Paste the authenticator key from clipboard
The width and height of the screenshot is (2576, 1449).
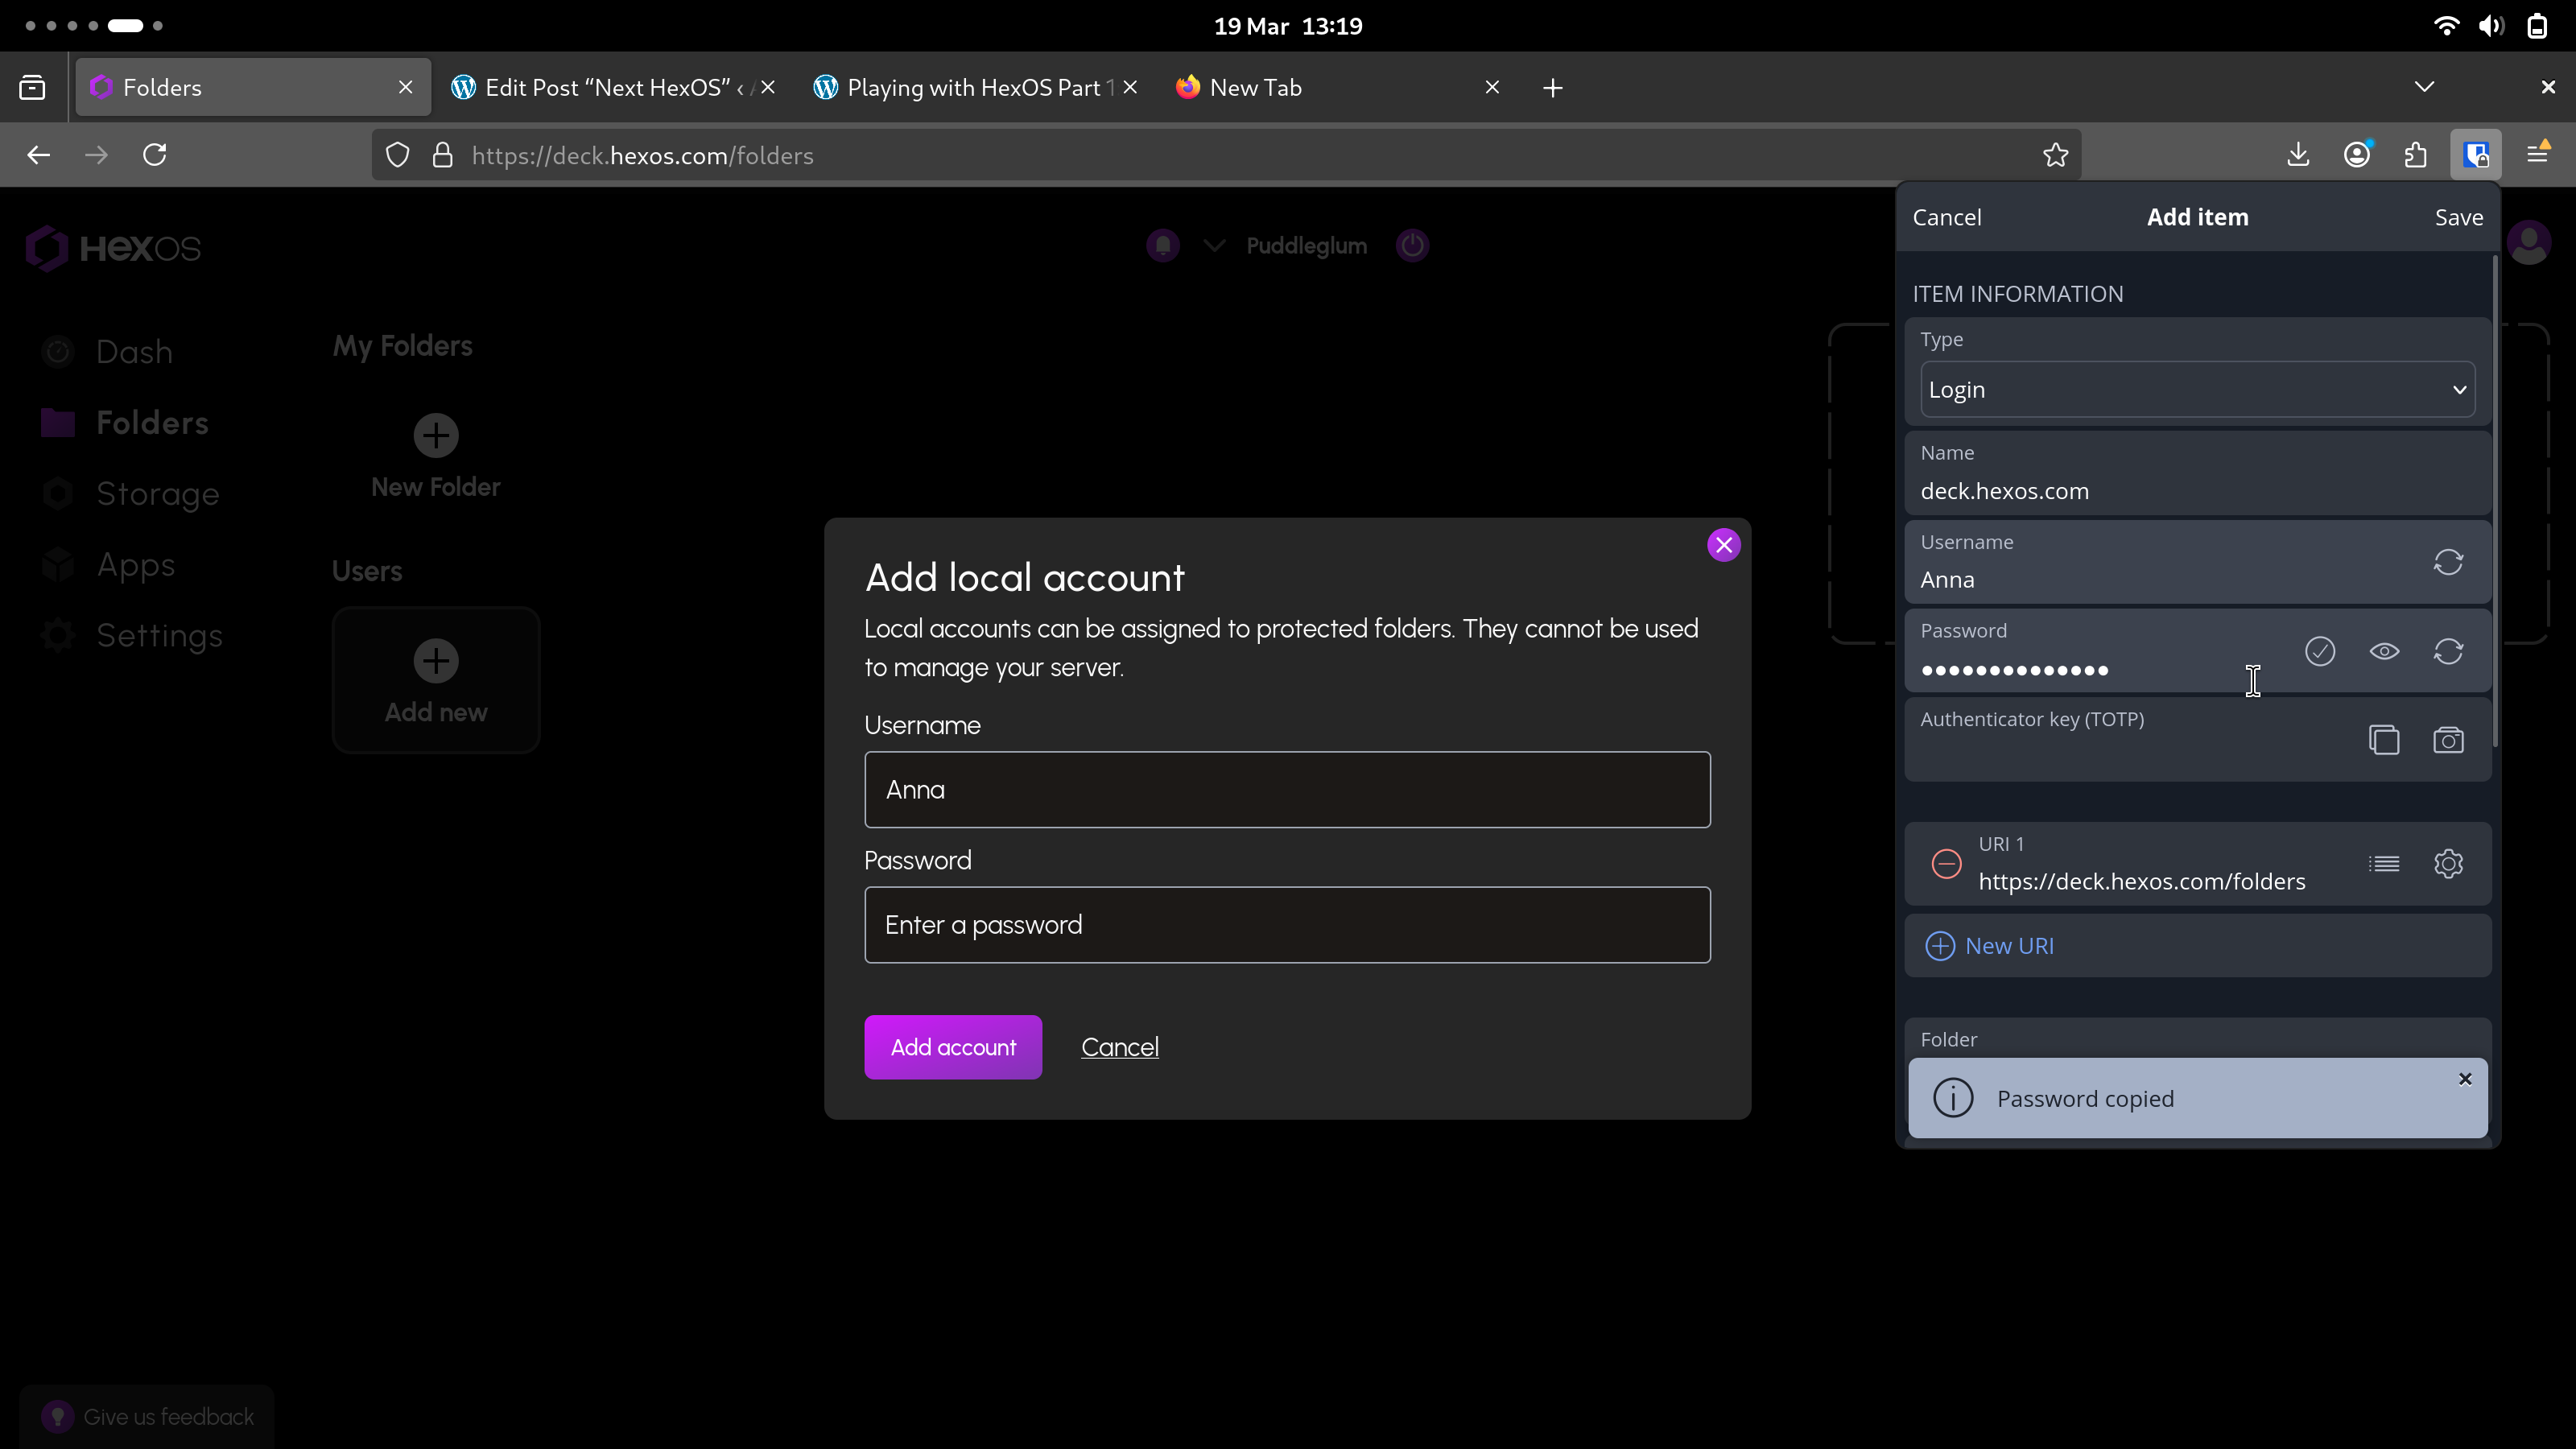pyautogui.click(x=2384, y=740)
